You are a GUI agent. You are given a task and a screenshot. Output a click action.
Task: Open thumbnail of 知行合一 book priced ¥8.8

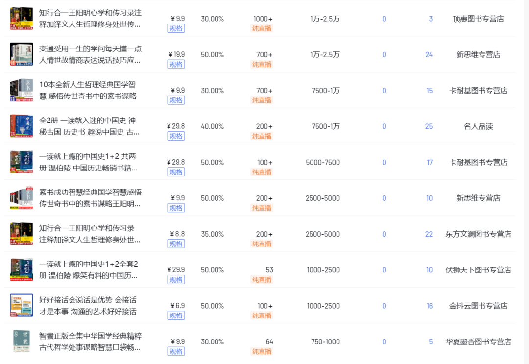tap(22, 234)
